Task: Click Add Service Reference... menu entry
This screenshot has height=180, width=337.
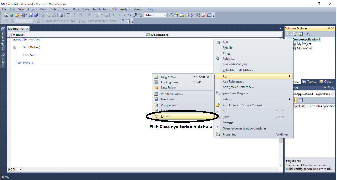Action: point(254,87)
